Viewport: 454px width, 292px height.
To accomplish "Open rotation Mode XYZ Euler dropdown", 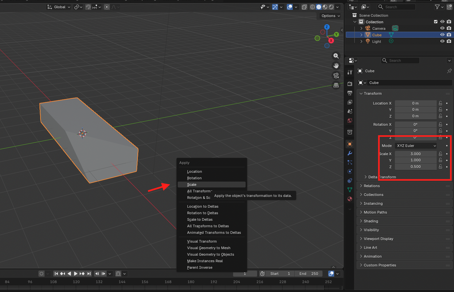I will click(x=416, y=146).
